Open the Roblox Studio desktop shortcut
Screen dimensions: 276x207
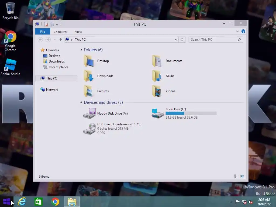pos(10,67)
